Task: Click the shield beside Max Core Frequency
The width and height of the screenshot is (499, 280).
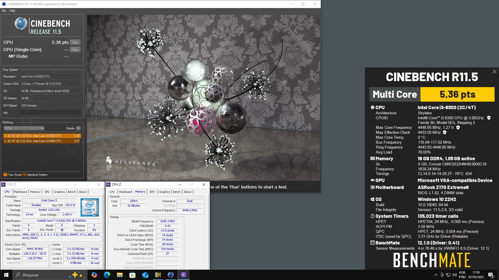Action: [458, 127]
